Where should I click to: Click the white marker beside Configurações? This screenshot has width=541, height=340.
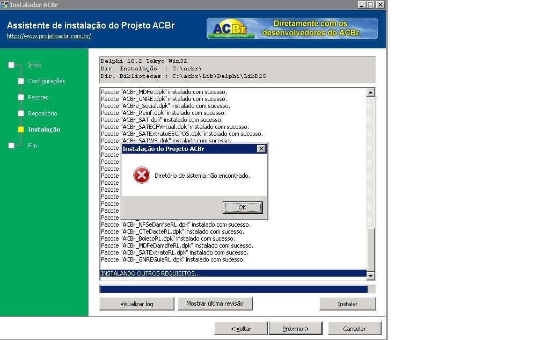pos(21,81)
